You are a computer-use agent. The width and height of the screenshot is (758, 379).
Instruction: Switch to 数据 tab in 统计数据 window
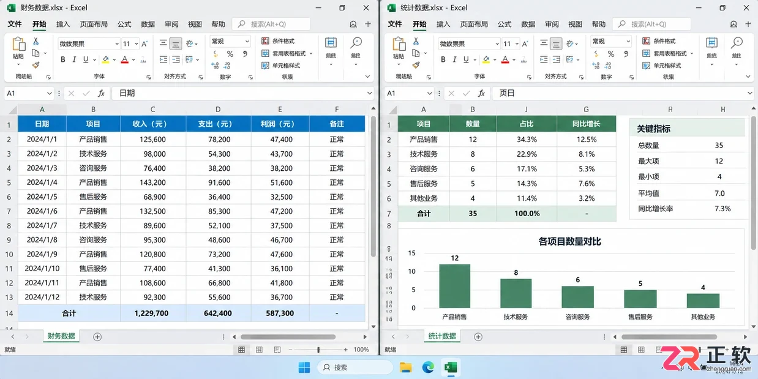[x=528, y=24]
